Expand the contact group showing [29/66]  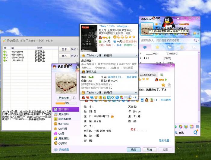(x=141, y=58)
